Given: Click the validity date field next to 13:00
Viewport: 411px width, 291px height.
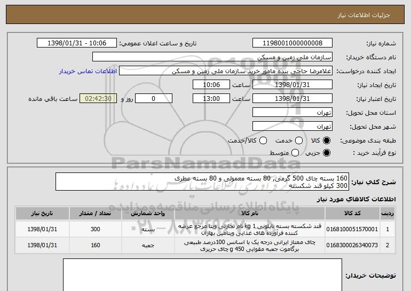Looking at the screenshot, I should 293,99.
